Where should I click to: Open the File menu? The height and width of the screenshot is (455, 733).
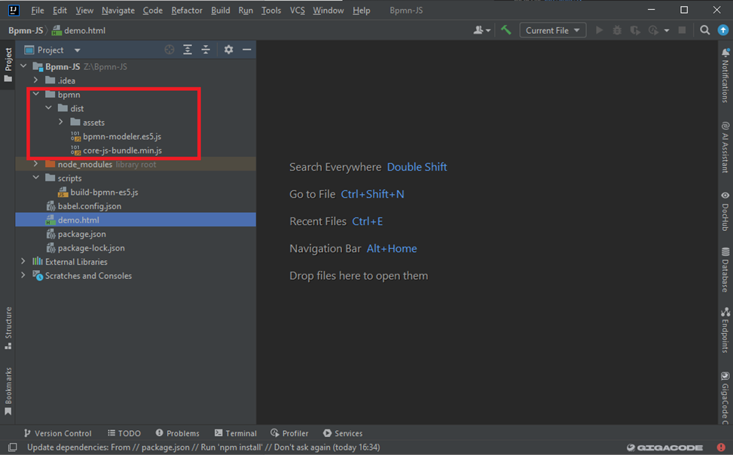coord(38,11)
